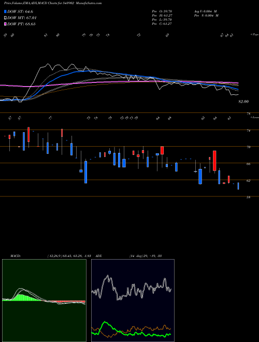Click the magenta DOW PT legend swatch
259x342 pixels.
[x=6, y=24]
